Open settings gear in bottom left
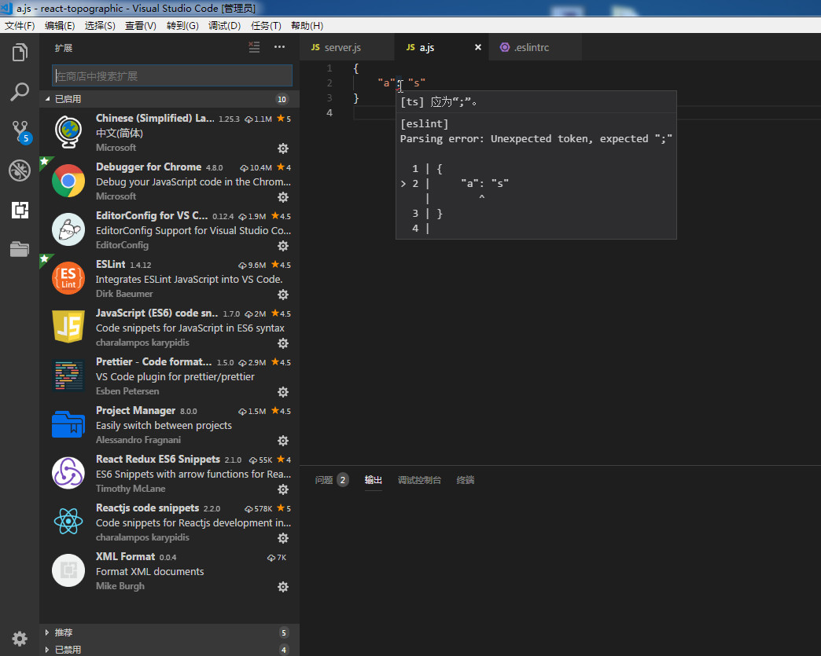Screen dimensions: 821x656 pyautogui.click(x=20, y=639)
